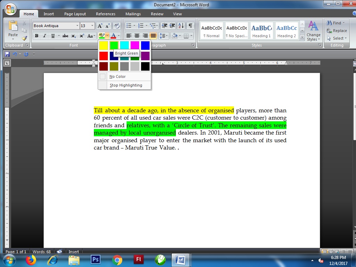
Task: Click the clock showing 6:28 PM
Action: pyautogui.click(x=338, y=258)
